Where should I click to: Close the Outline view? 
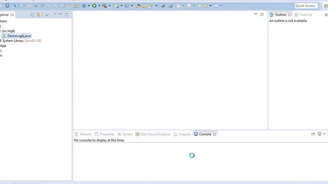290,15
